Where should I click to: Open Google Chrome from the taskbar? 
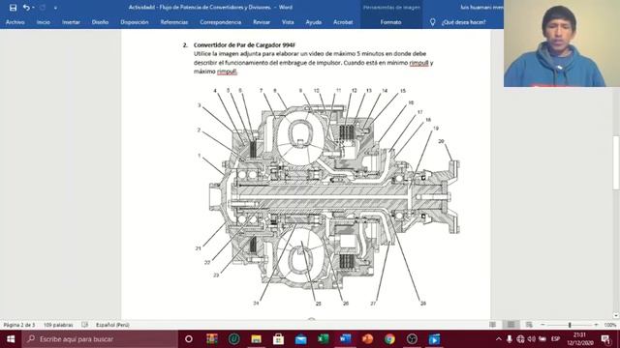point(389,339)
